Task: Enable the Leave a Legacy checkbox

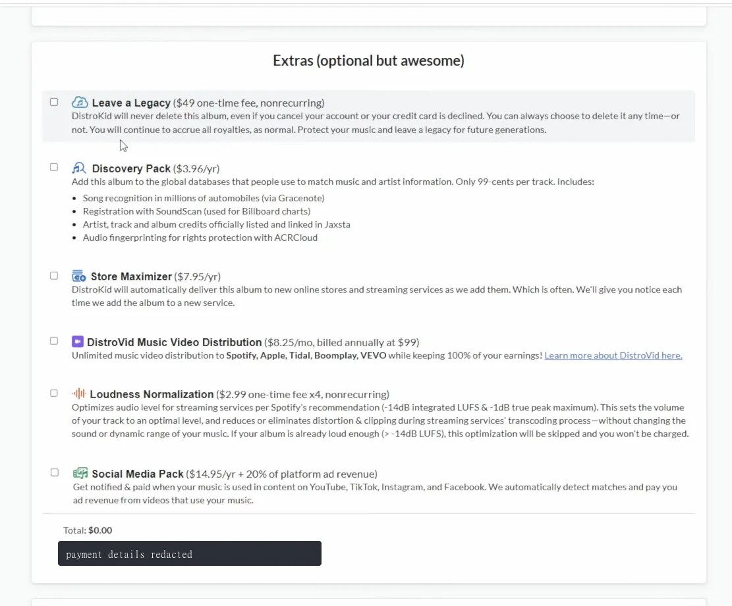Action: pos(54,102)
